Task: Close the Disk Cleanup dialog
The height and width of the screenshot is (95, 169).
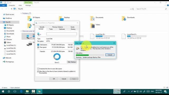Action: (x=114, y=43)
